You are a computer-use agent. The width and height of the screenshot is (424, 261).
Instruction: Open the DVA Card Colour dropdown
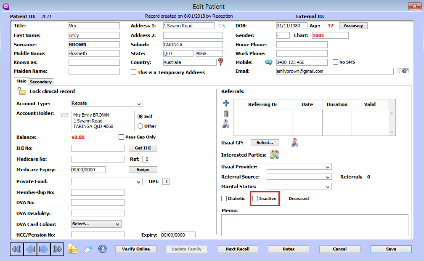96,224
